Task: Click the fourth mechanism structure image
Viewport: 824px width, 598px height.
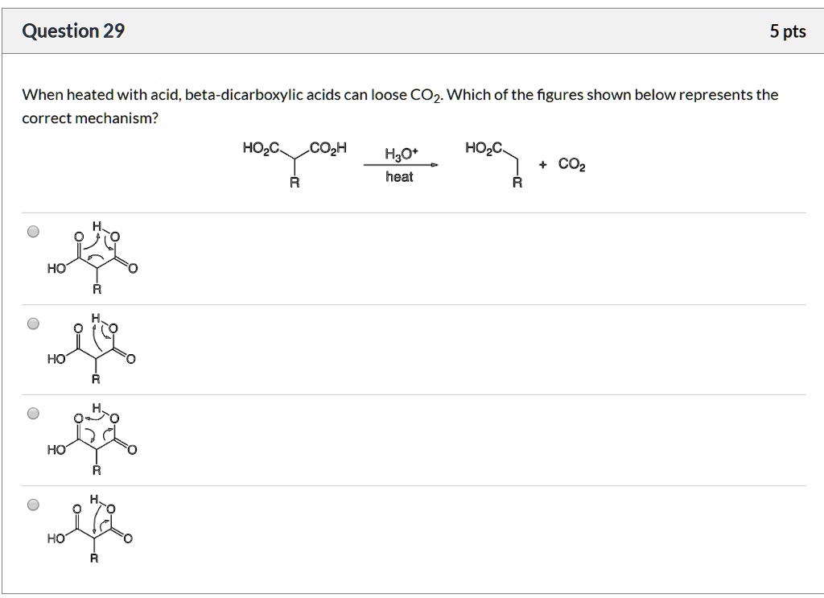Action: tap(95, 527)
